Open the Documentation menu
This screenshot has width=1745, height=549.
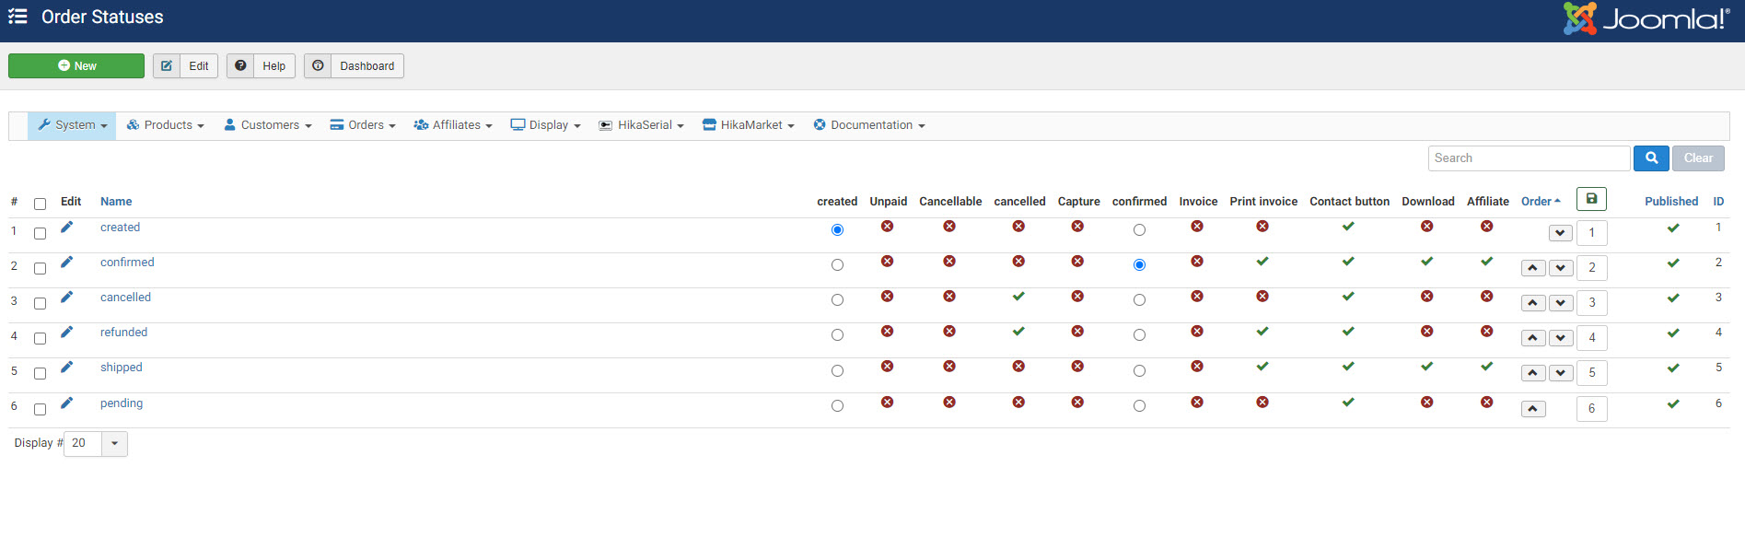pos(869,125)
